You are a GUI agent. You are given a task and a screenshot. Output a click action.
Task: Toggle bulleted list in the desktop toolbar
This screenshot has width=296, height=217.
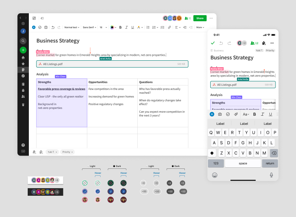(x=148, y=27)
